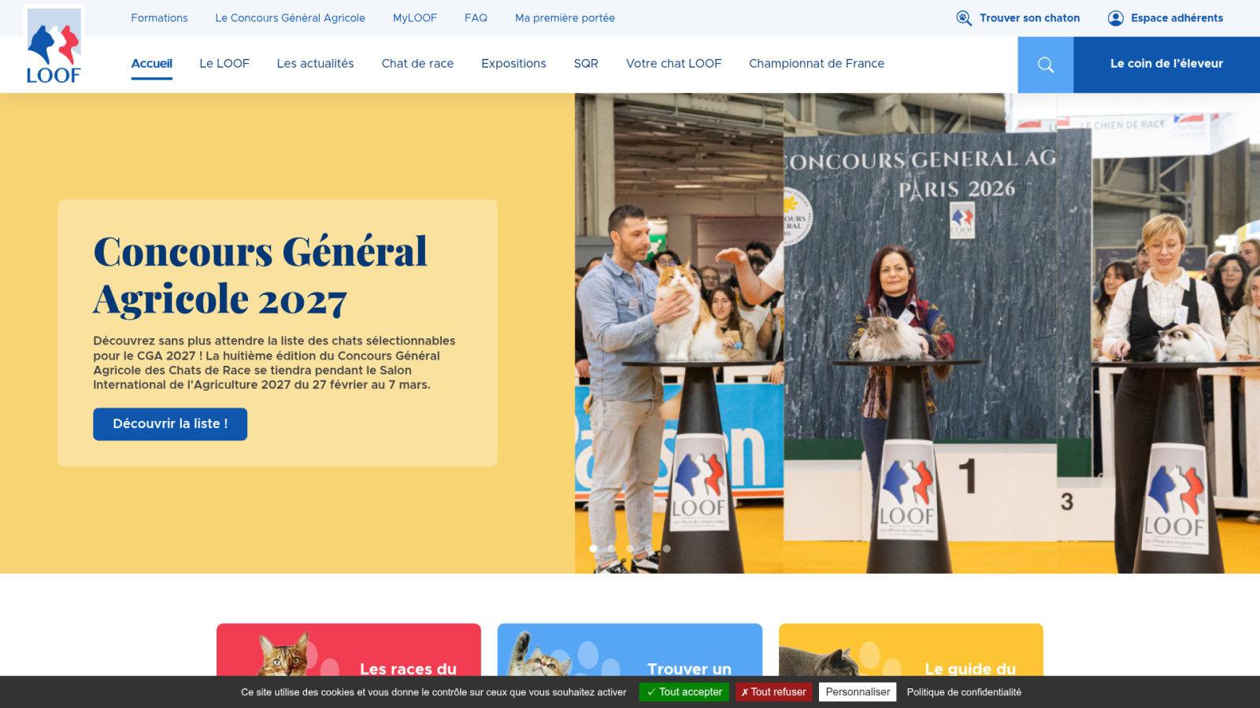Open the FAQ page
Screen dimensions: 1260x708
[x=476, y=18]
